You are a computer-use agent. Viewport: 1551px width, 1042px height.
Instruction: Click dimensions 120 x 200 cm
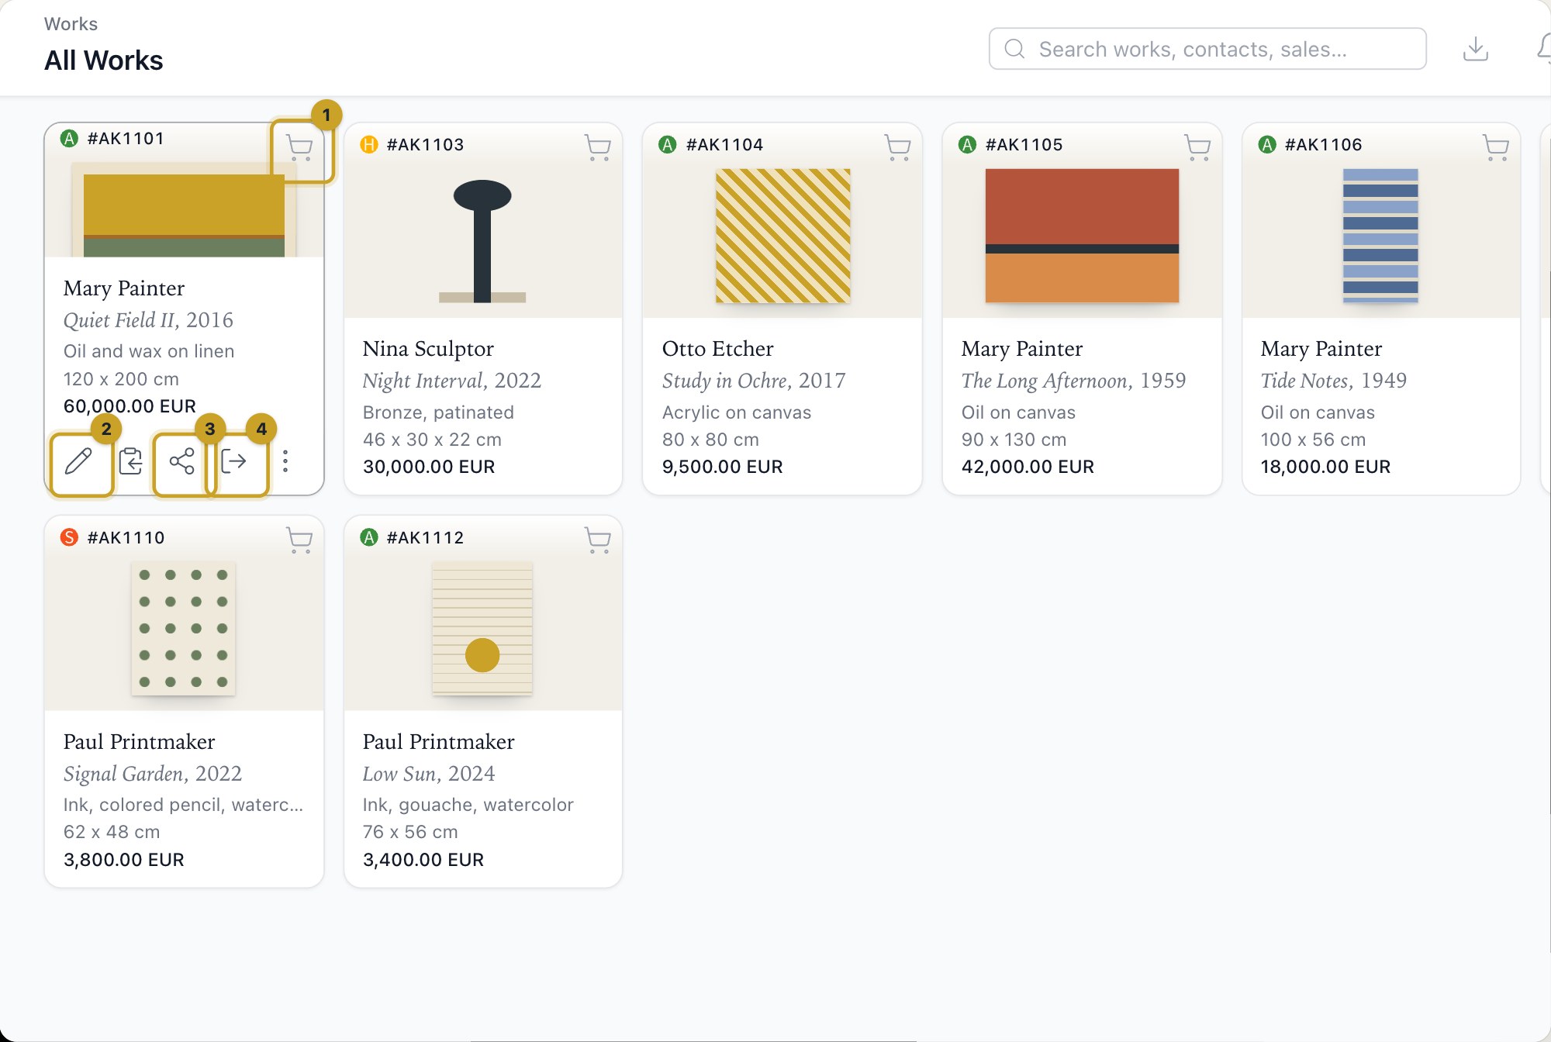(x=121, y=379)
